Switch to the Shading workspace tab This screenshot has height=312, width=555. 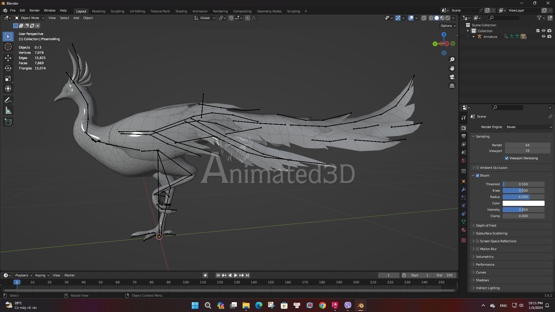click(181, 11)
